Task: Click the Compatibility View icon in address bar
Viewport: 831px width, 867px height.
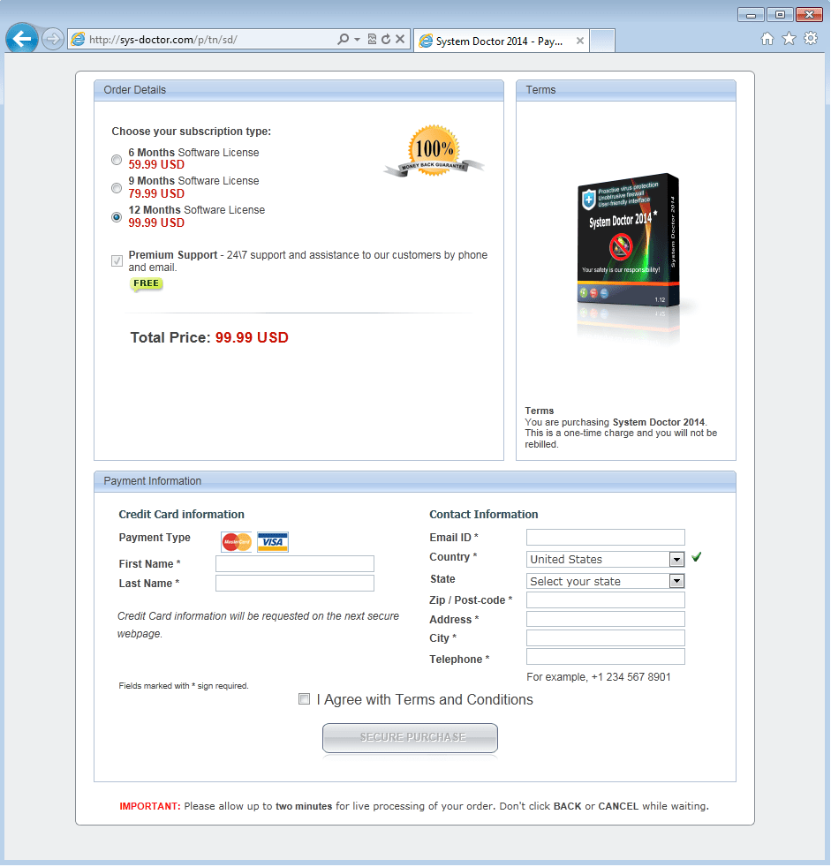Action: [372, 39]
